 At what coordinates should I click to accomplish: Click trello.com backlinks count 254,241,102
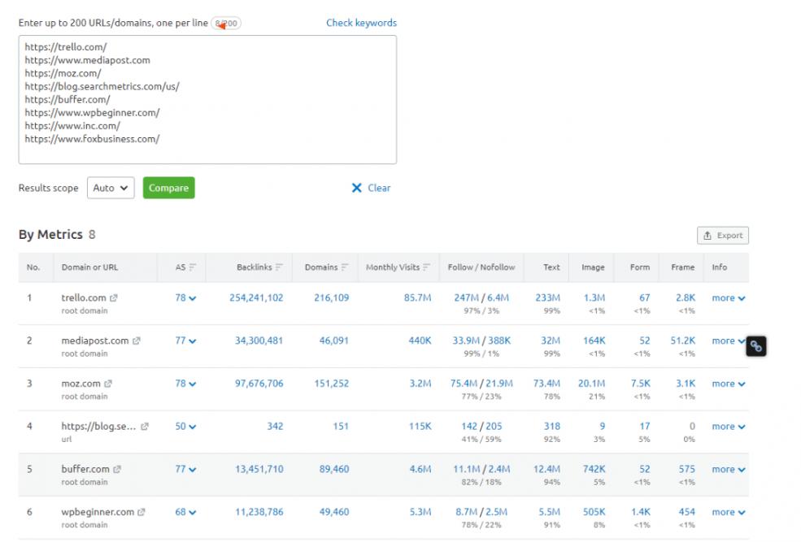[x=256, y=298]
